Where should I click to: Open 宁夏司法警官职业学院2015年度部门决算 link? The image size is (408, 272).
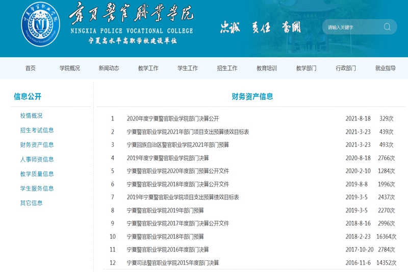[173, 263]
